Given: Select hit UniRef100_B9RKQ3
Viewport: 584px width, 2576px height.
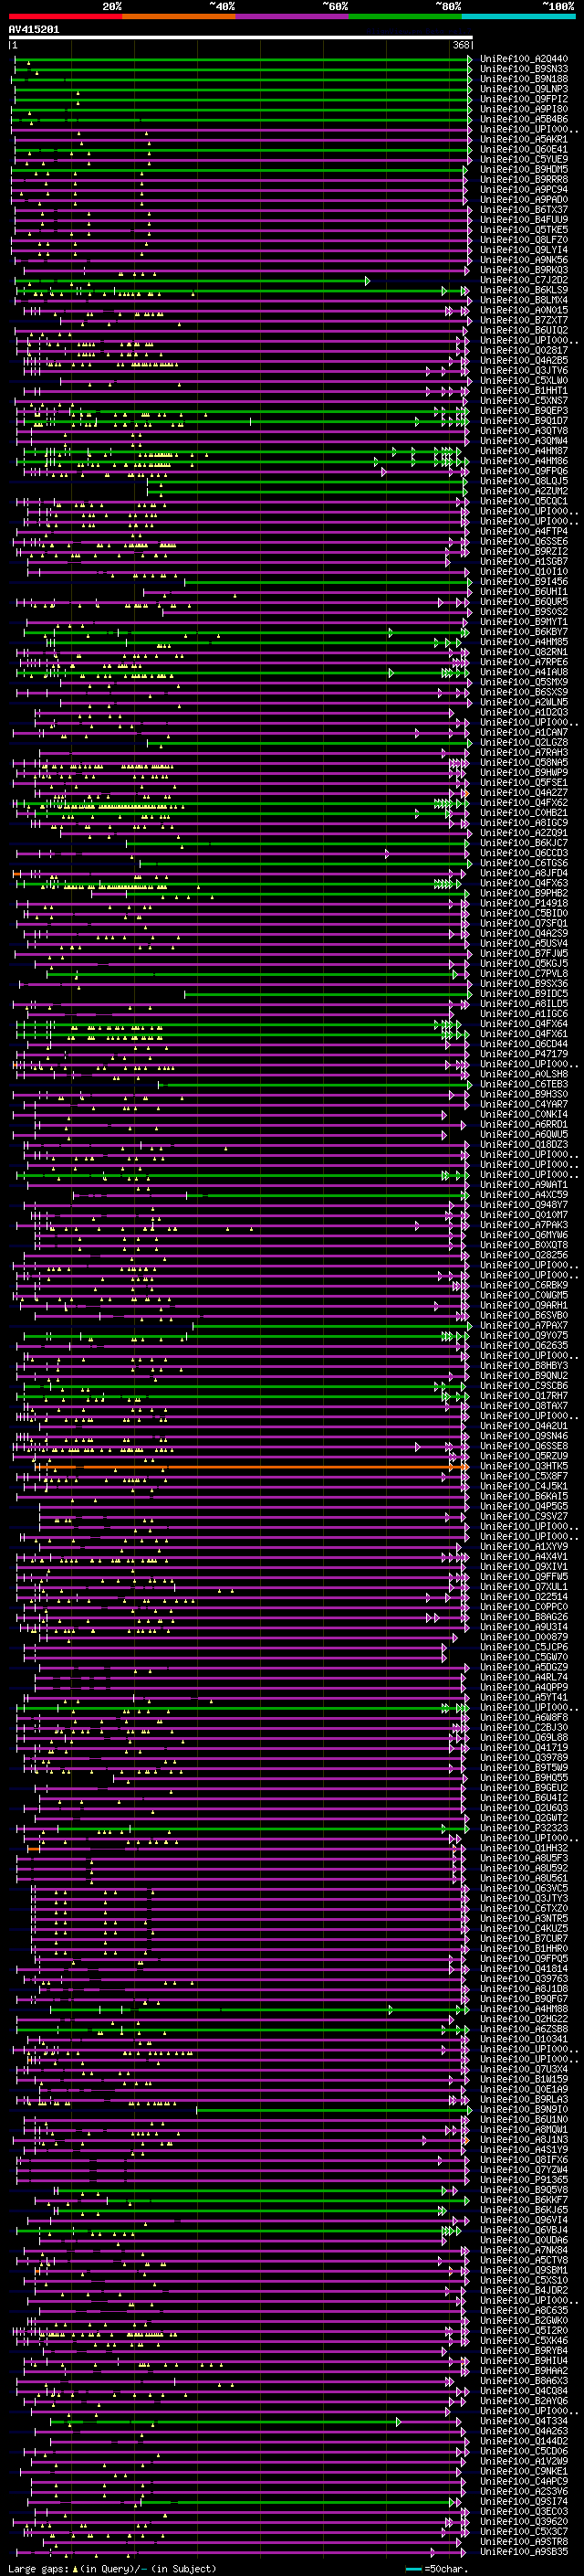Looking at the screenshot, I should (x=524, y=270).
